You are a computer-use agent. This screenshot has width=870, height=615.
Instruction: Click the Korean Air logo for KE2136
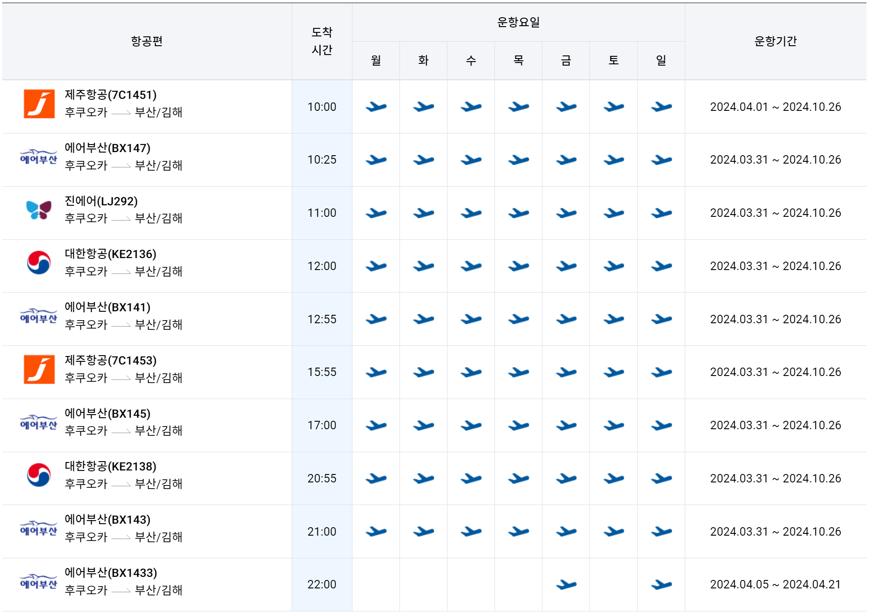[39, 263]
